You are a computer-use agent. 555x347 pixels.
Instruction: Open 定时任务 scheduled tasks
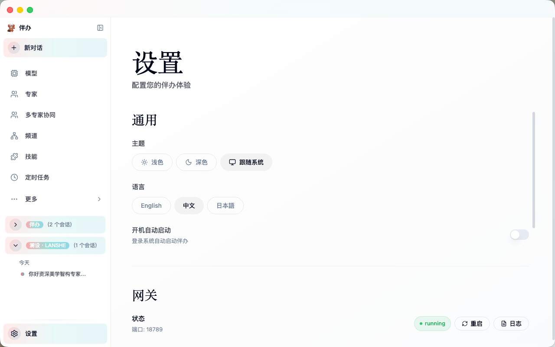[x=37, y=177]
